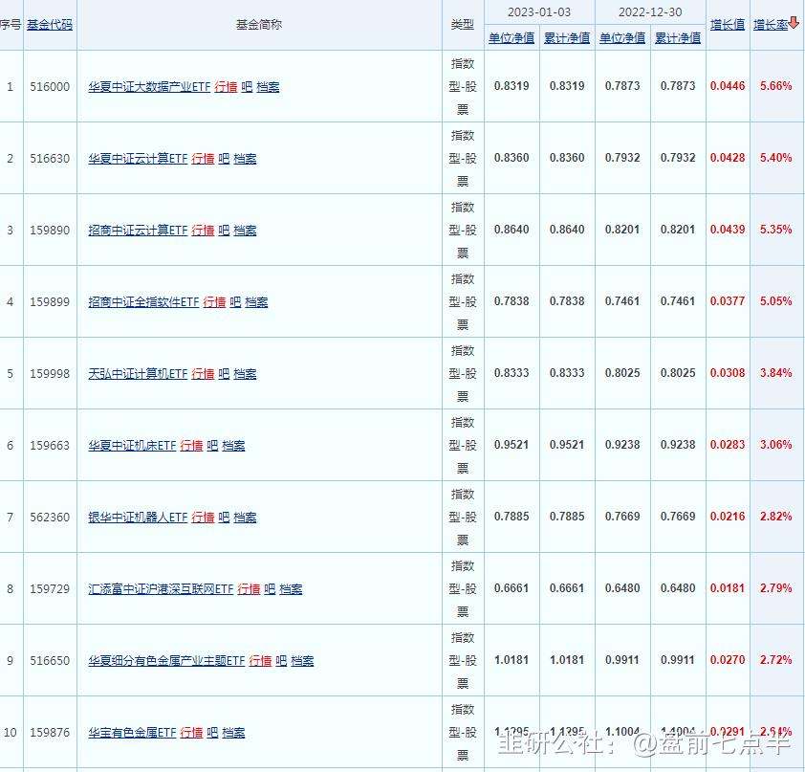Sort by 单位净值 under 2022-12-30
The height and width of the screenshot is (772, 805).
pos(621,37)
